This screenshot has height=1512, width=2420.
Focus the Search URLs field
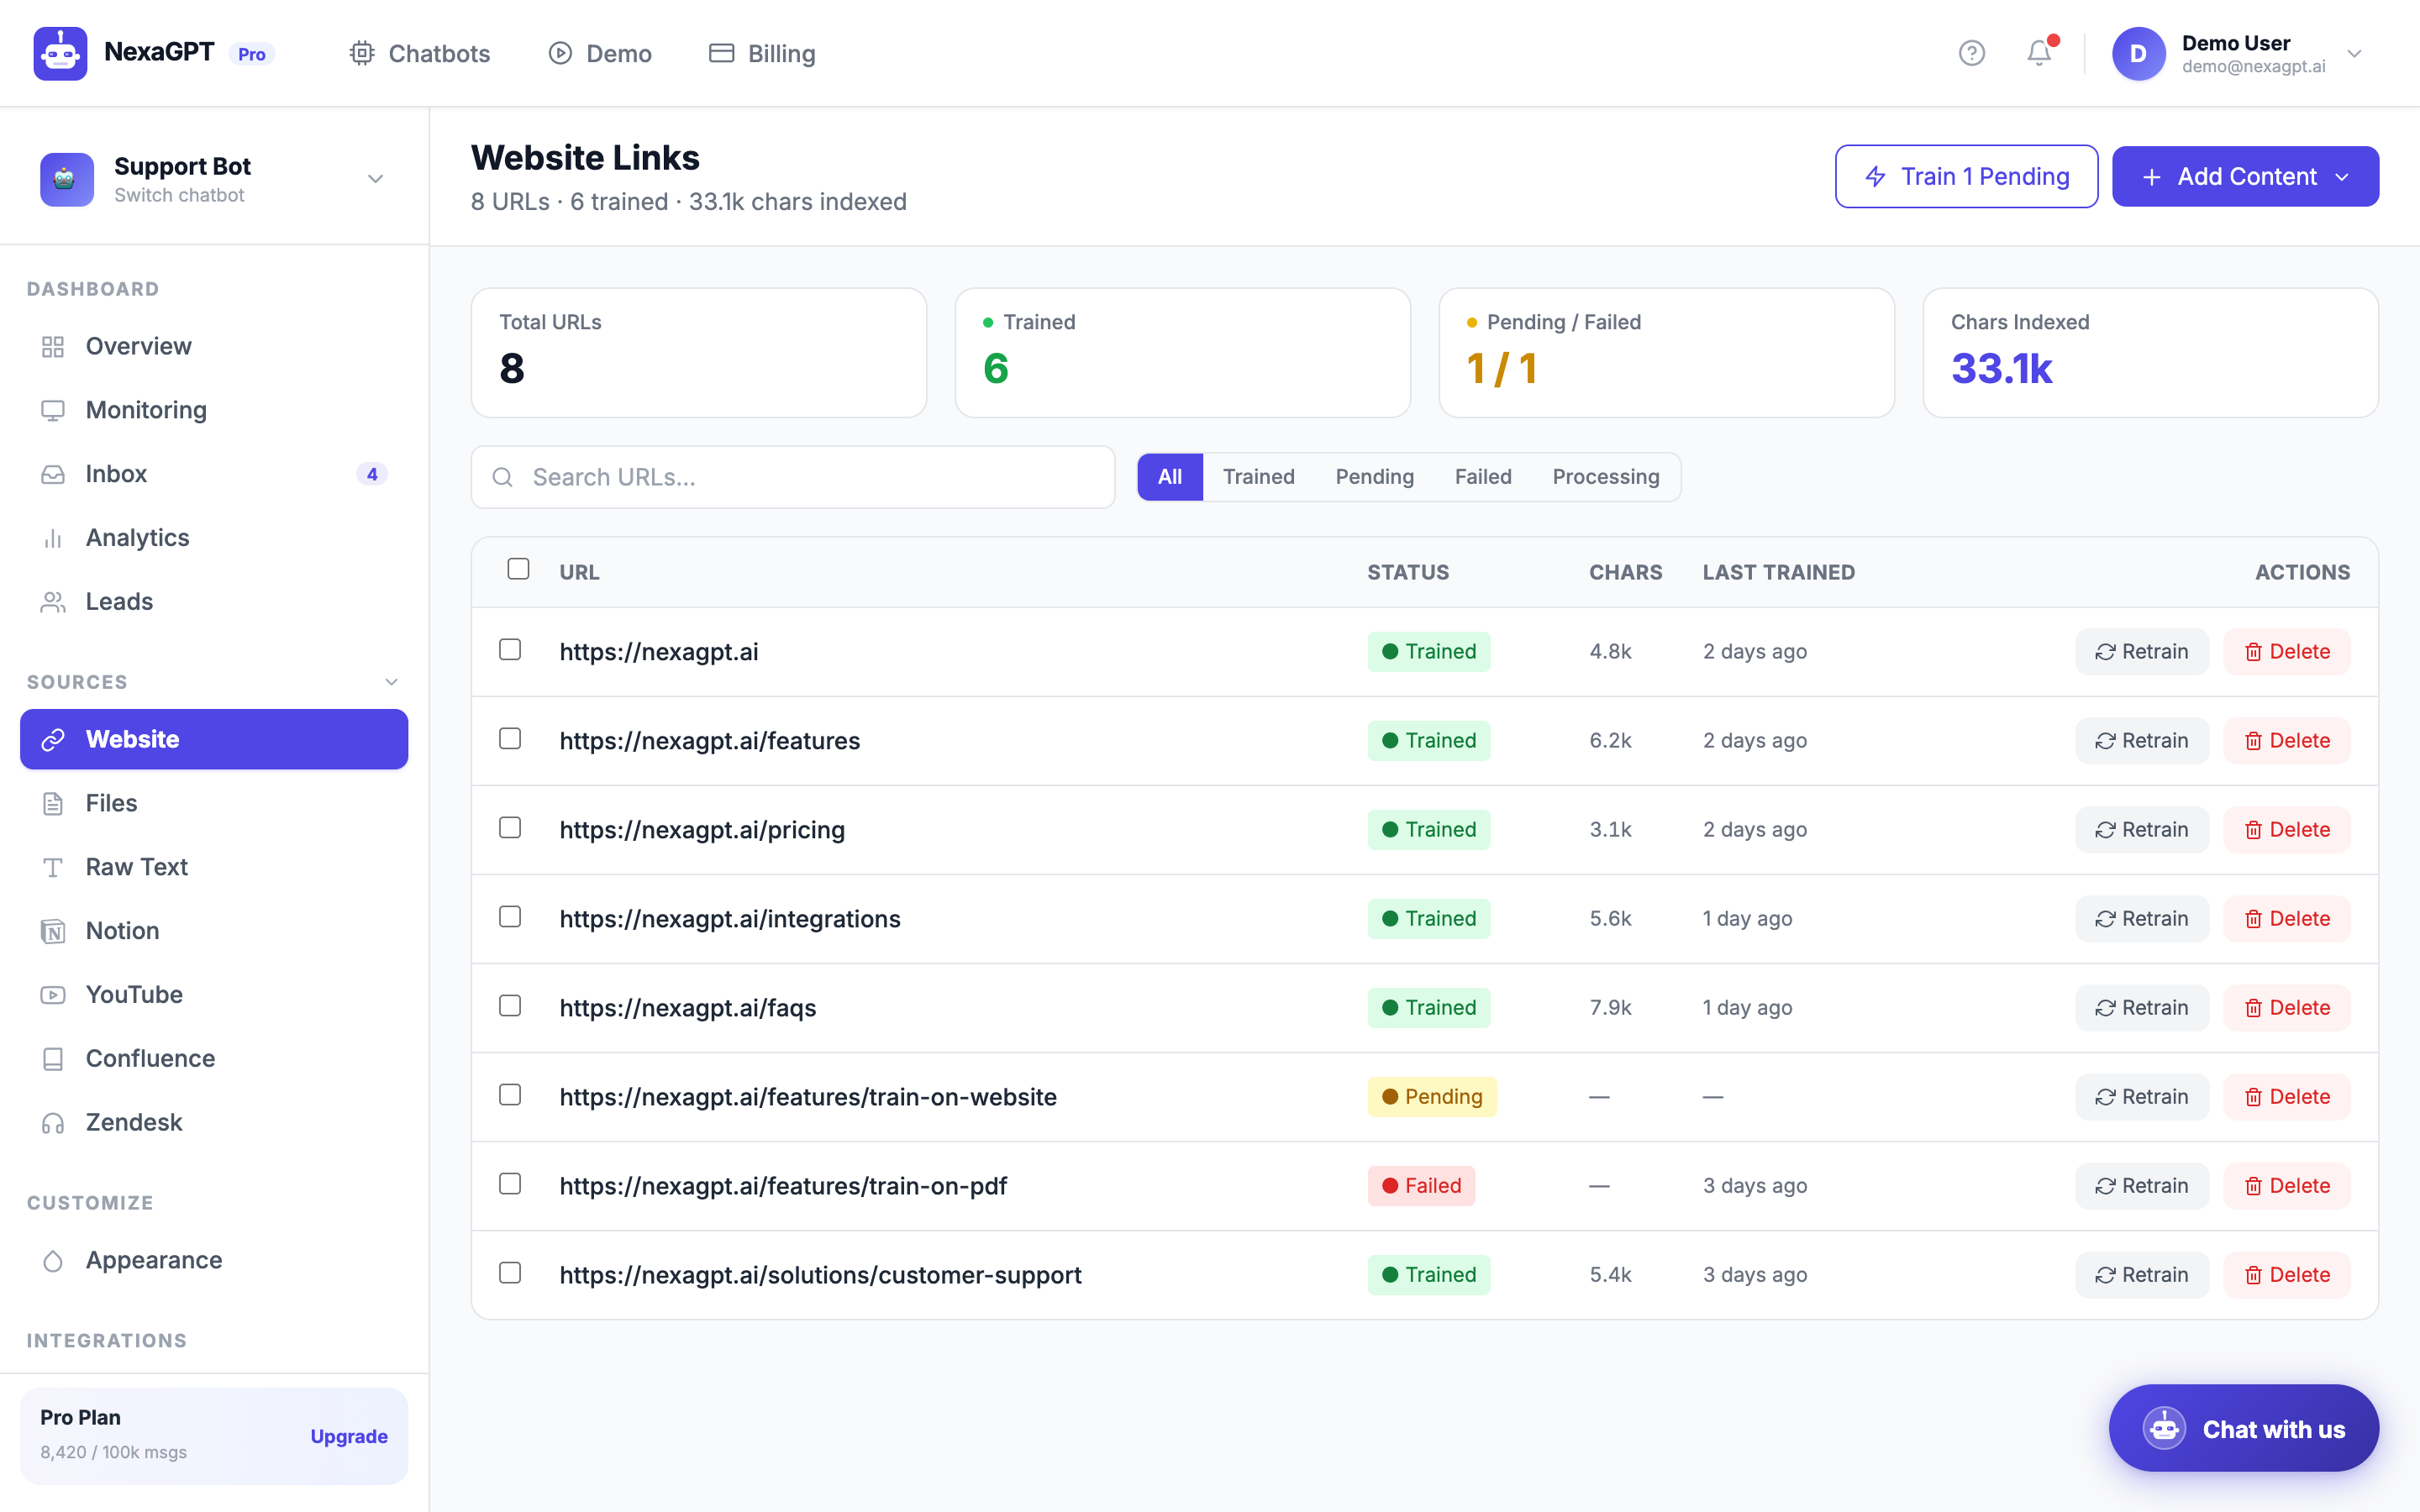coord(793,477)
